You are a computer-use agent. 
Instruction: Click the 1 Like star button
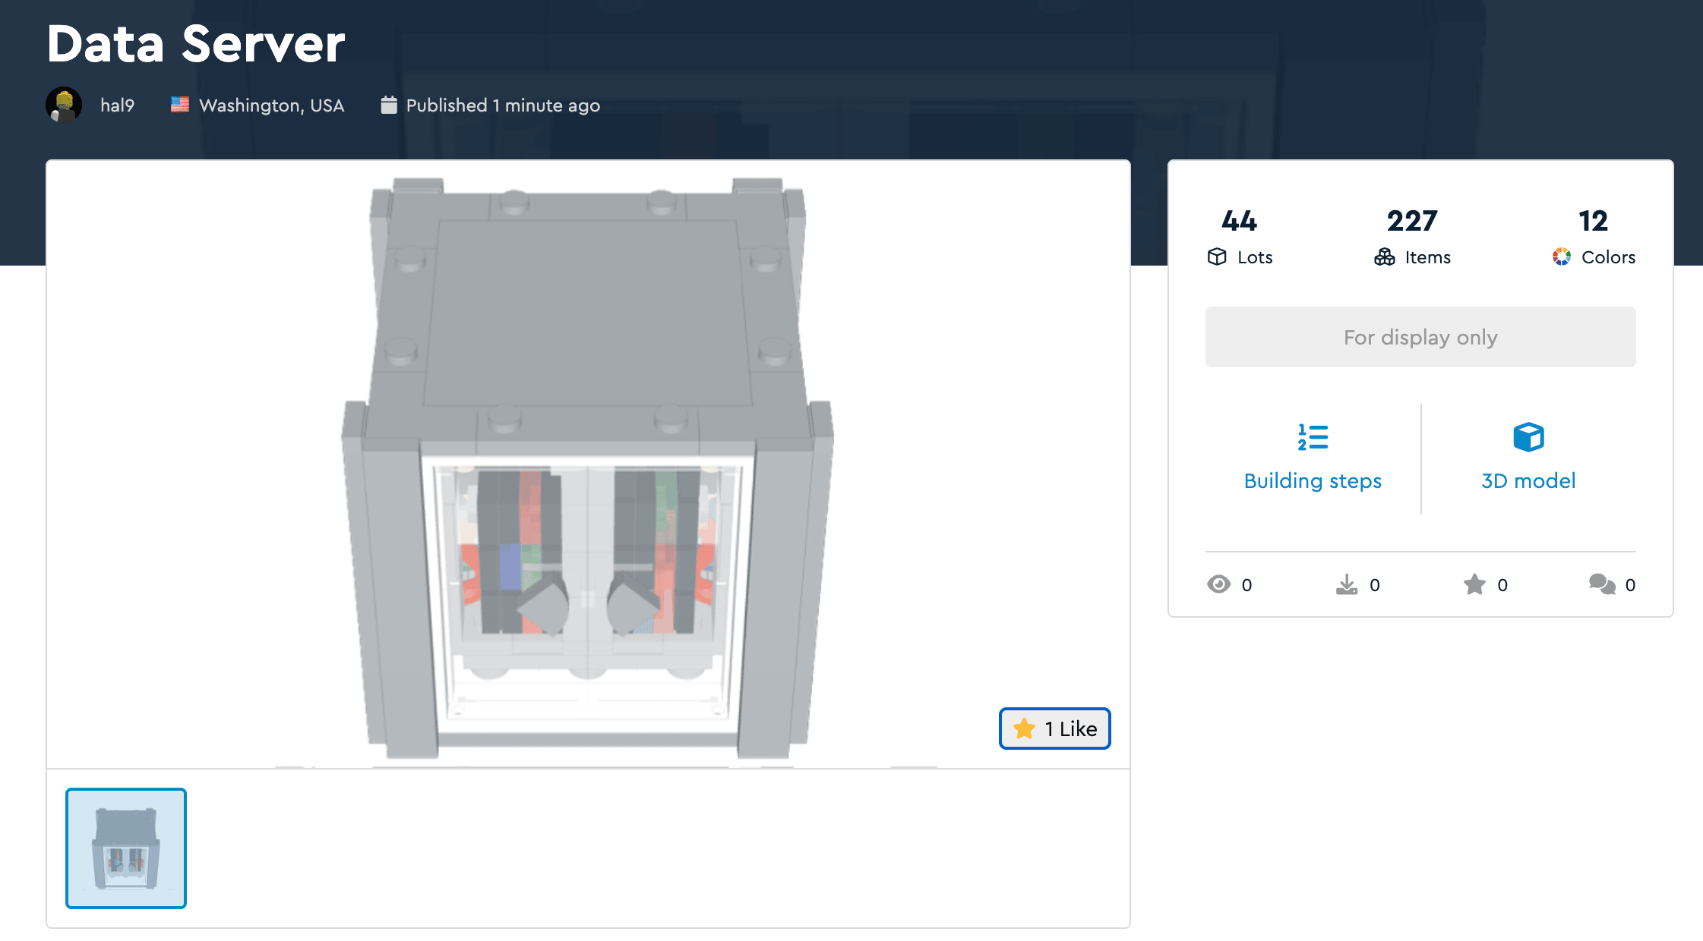(x=1054, y=729)
